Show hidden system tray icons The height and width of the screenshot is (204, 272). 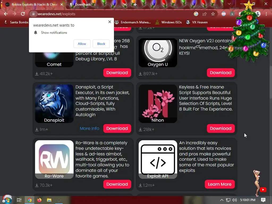click(222, 200)
